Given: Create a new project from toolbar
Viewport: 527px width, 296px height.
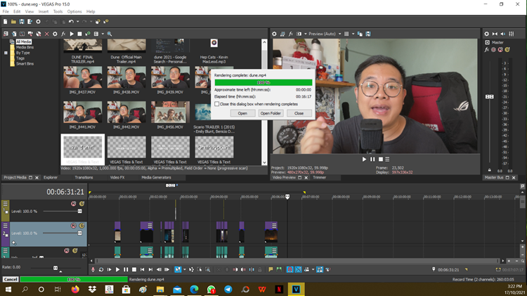Looking at the screenshot, I should pyautogui.click(x=6, y=22).
